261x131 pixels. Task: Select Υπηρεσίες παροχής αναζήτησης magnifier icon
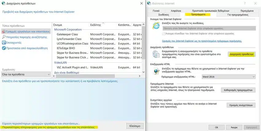pos(4,37)
